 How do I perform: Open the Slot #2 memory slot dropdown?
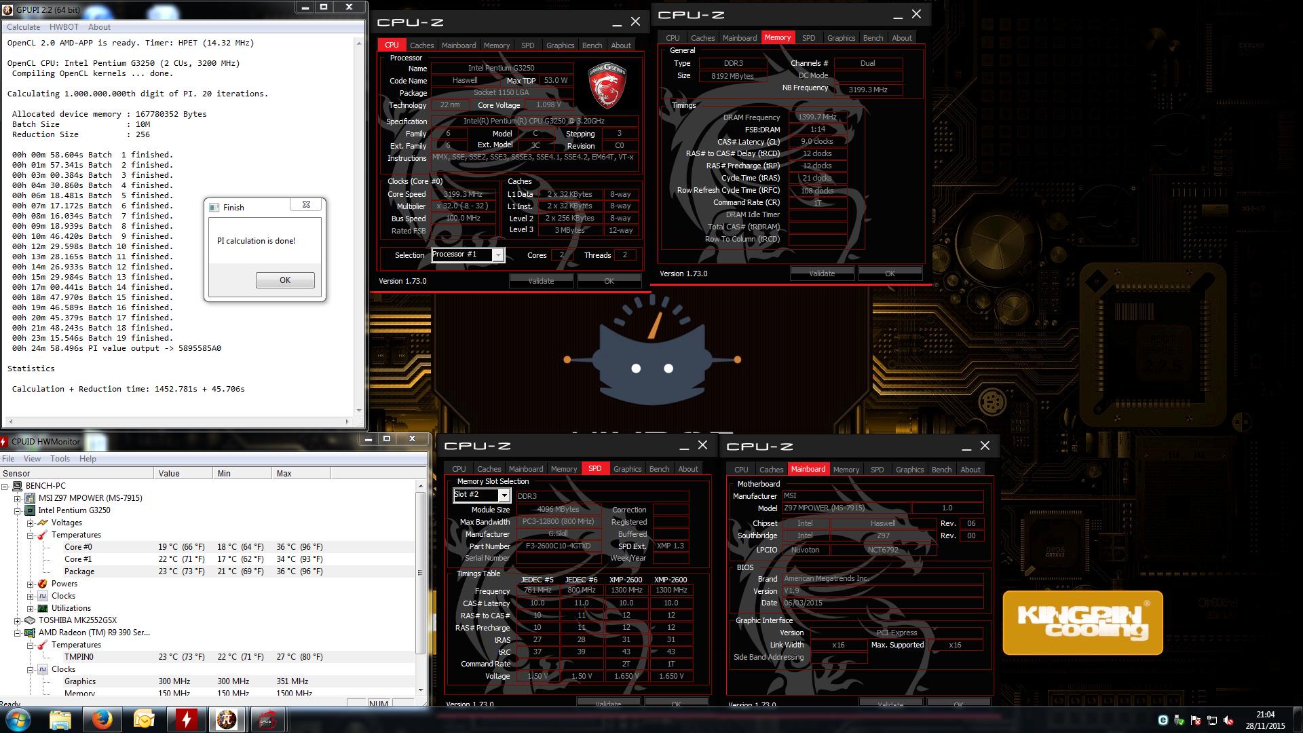pyautogui.click(x=504, y=495)
